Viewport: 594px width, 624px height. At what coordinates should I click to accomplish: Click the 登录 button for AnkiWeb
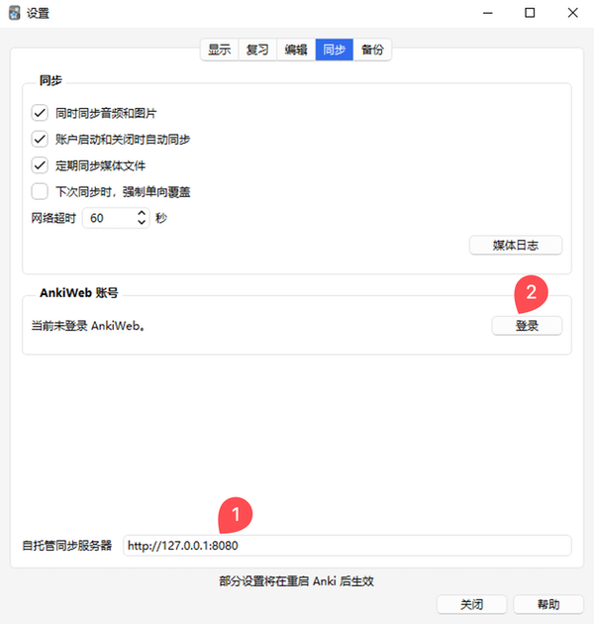coord(527,326)
